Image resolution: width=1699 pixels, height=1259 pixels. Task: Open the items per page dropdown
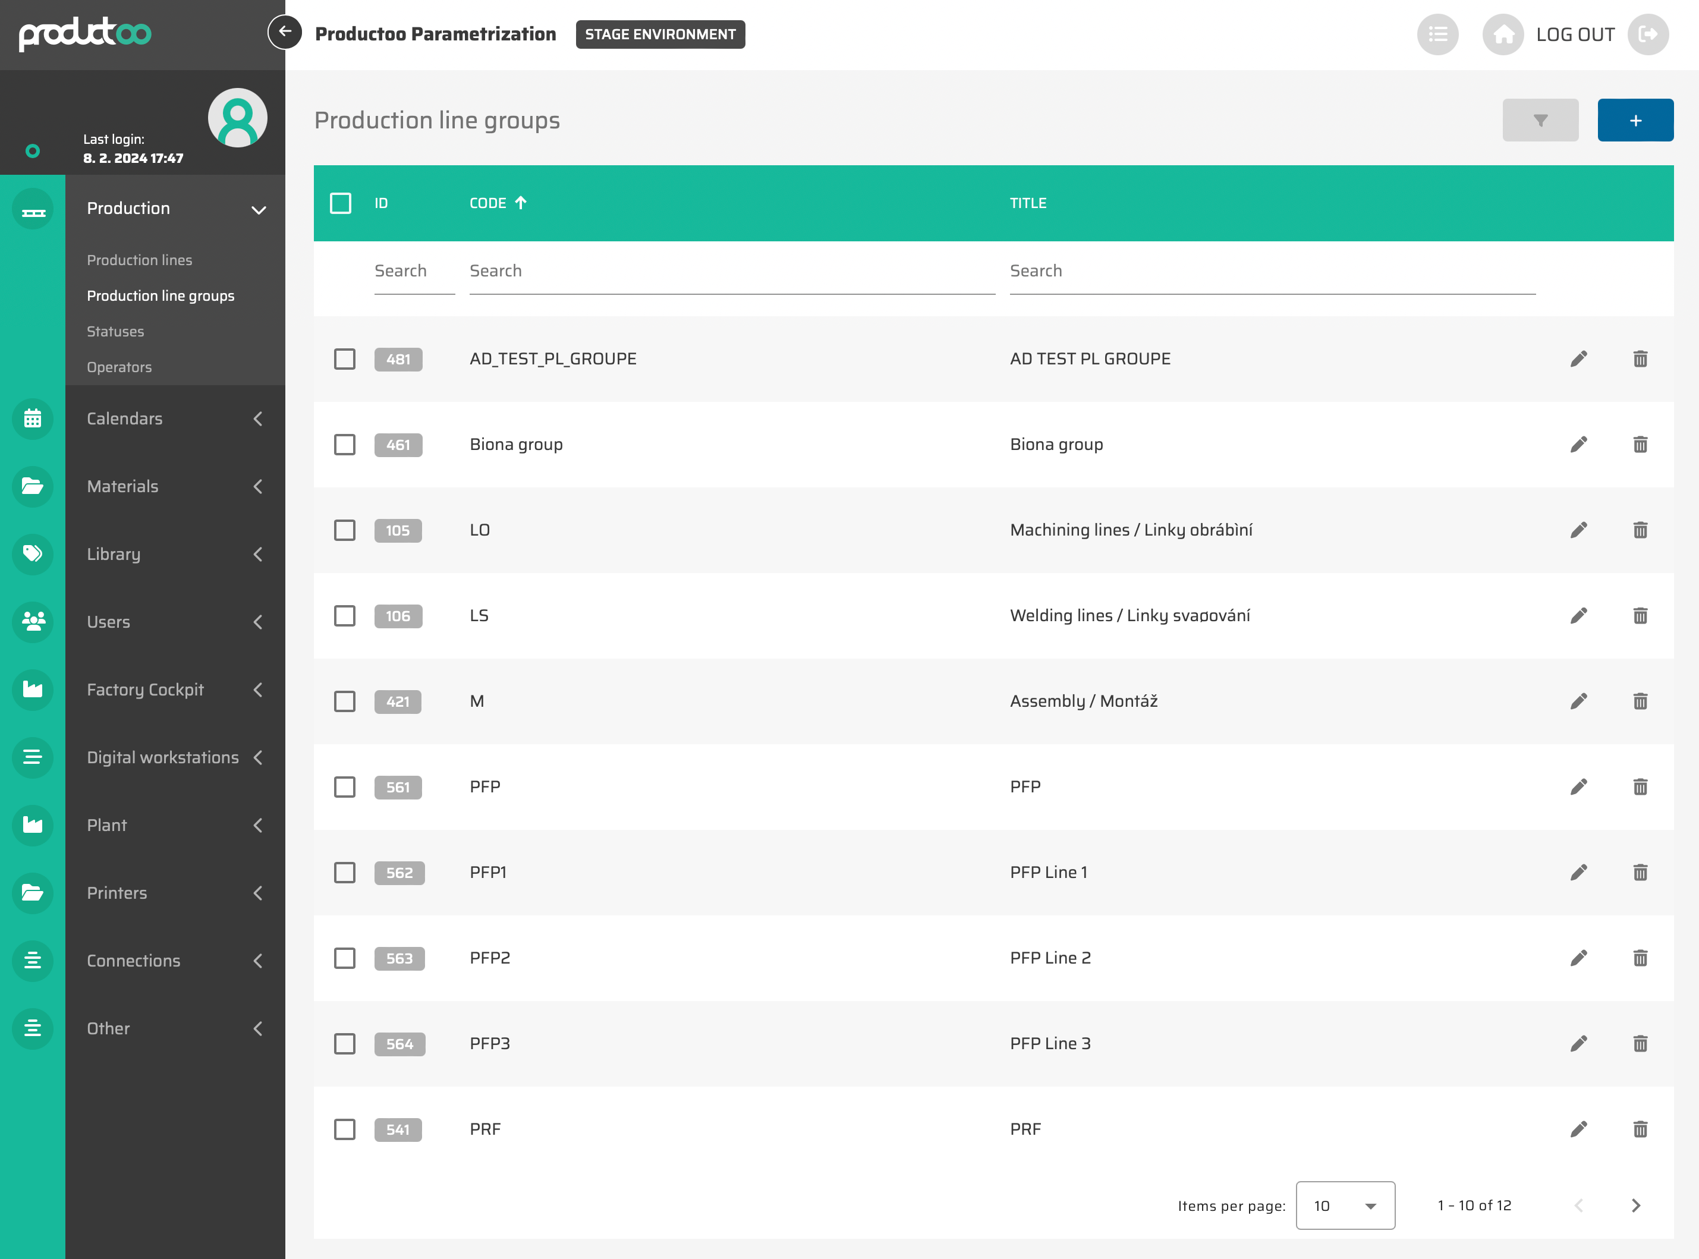(1345, 1206)
